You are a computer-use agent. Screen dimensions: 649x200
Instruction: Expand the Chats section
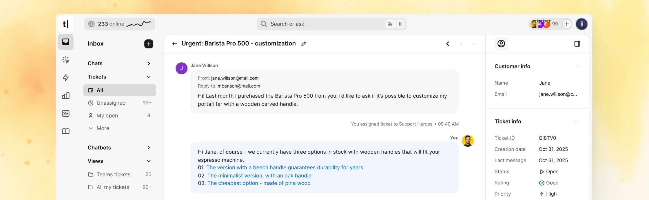click(x=149, y=63)
